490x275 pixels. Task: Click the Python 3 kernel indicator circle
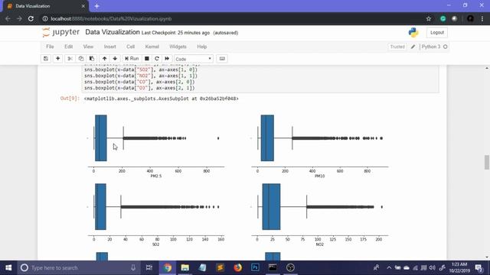pos(446,47)
